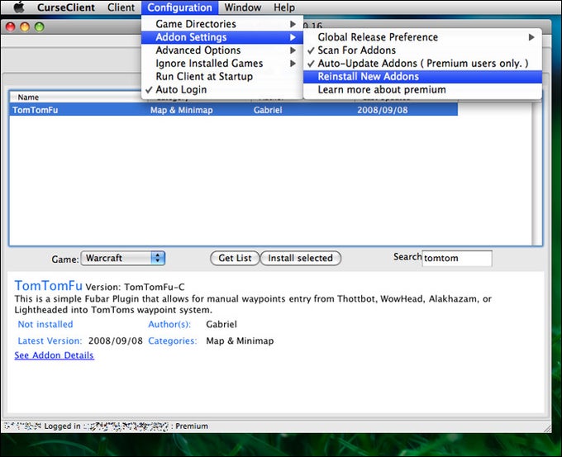562x457 pixels.
Task: Open the Game dropdown showing Warcraft
Action: point(123,258)
